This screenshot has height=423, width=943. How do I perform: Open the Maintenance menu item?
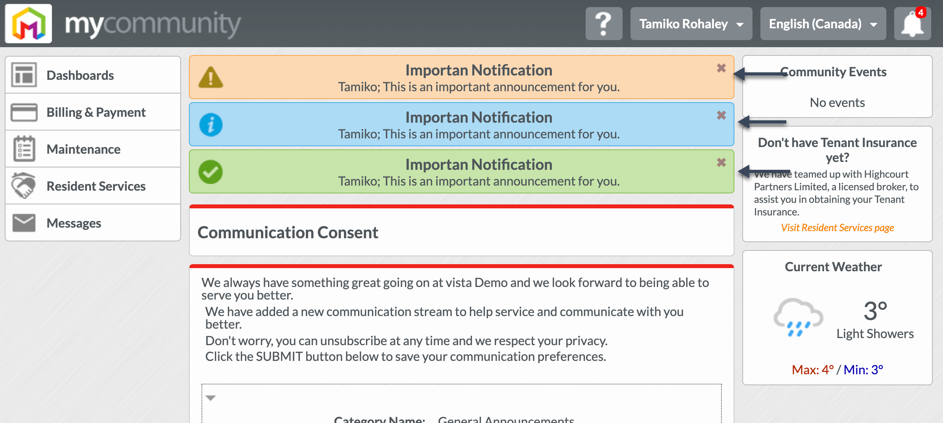pyautogui.click(x=83, y=149)
